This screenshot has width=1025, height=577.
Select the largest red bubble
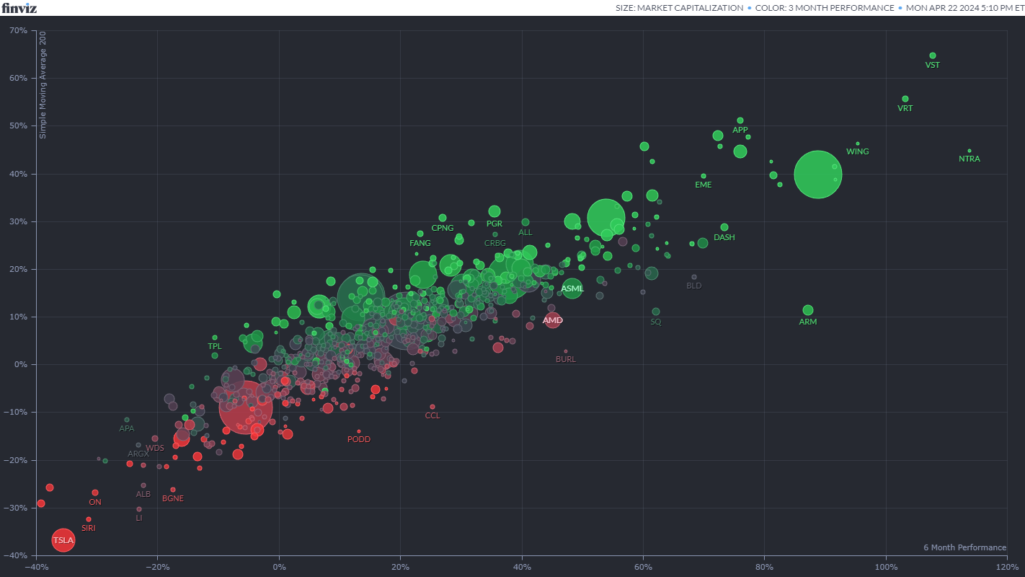[246, 408]
